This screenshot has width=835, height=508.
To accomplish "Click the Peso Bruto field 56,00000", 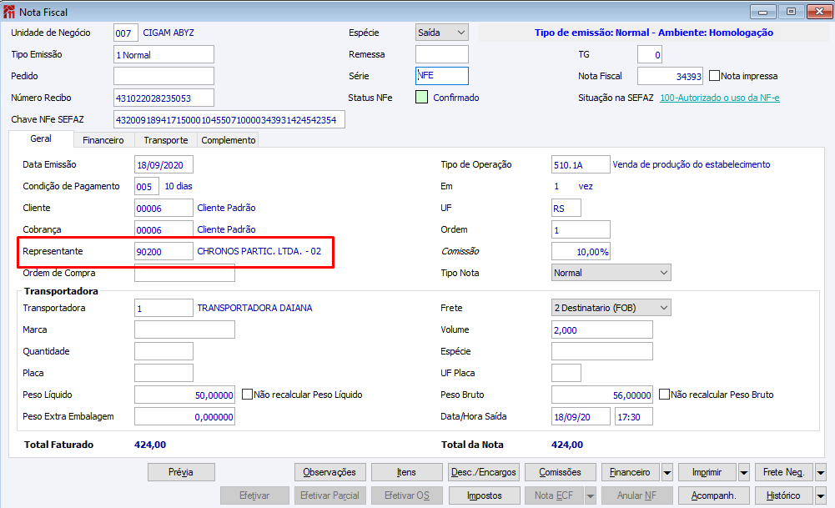I will (x=601, y=395).
